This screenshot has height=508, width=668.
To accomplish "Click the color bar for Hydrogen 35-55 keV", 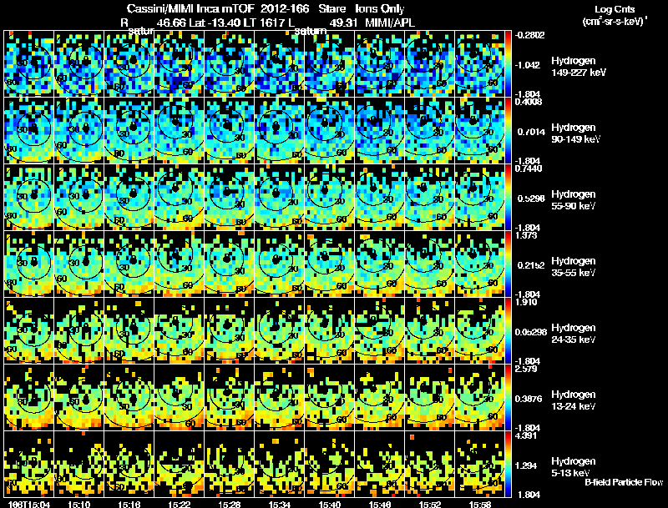I will [508, 264].
